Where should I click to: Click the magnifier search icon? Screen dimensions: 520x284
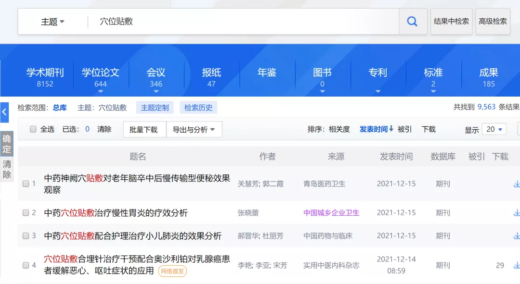coord(412,22)
